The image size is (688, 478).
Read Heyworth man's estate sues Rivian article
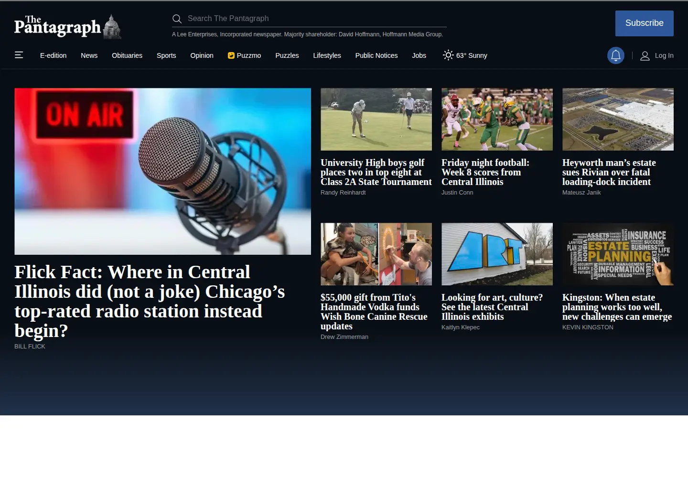609,172
